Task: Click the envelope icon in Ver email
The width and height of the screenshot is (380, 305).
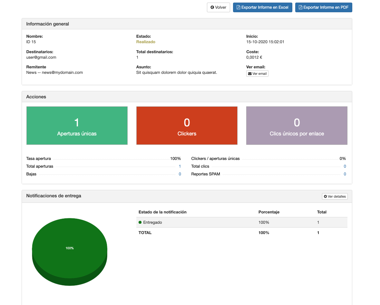Action: click(249, 74)
